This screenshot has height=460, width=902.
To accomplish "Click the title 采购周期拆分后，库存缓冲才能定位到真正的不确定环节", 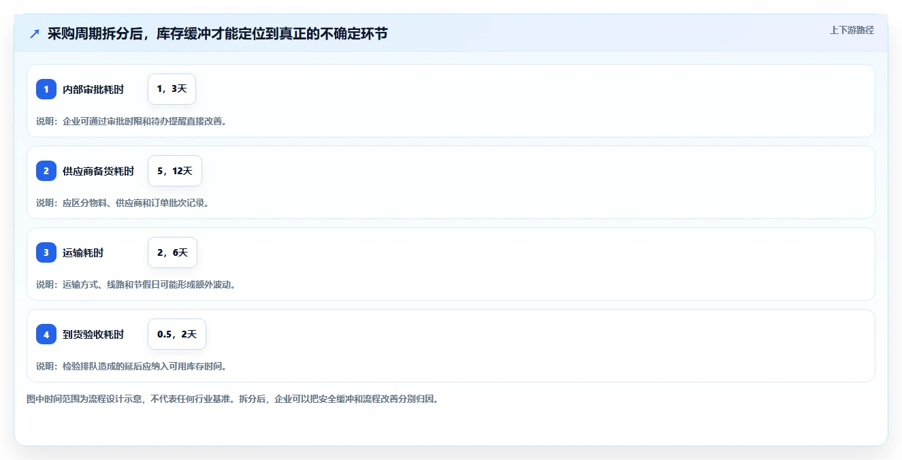I will [x=218, y=33].
